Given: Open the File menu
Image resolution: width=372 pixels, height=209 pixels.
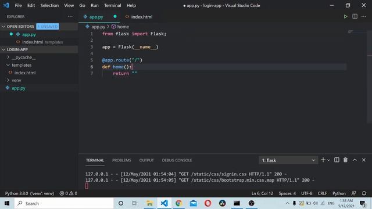Looking at the screenshot, I should 18,5.
